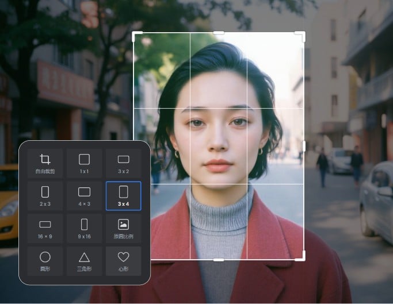
Task: Select the 2x3 portrait crop ratio
Action: (45, 195)
